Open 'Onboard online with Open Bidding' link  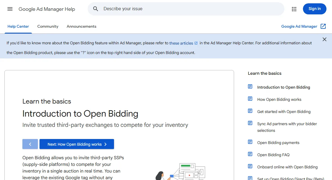287,167
